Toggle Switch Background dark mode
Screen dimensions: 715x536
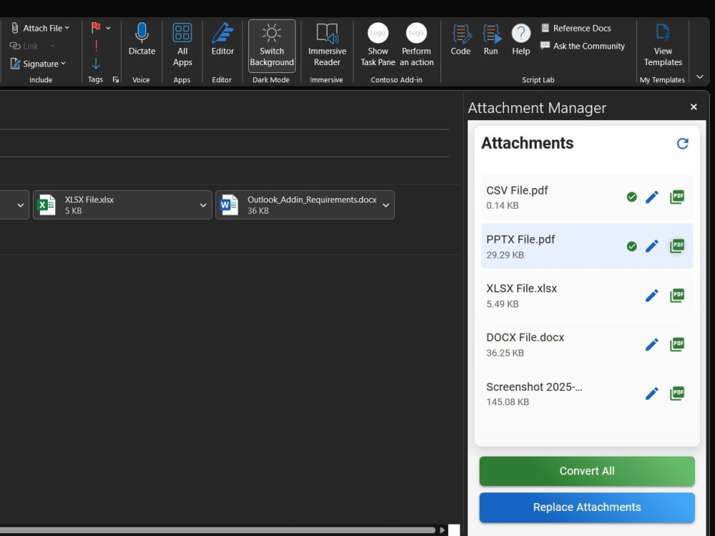tap(272, 46)
